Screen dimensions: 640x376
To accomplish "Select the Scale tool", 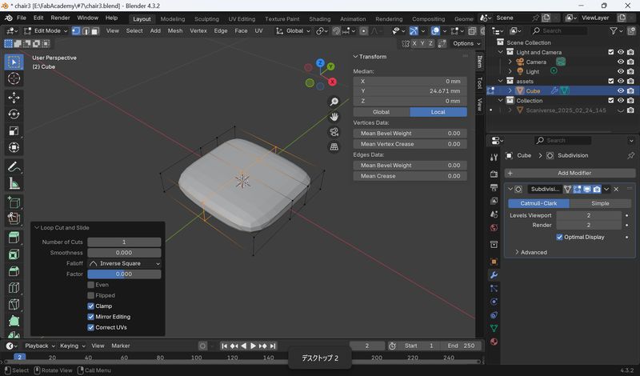I will [x=14, y=130].
